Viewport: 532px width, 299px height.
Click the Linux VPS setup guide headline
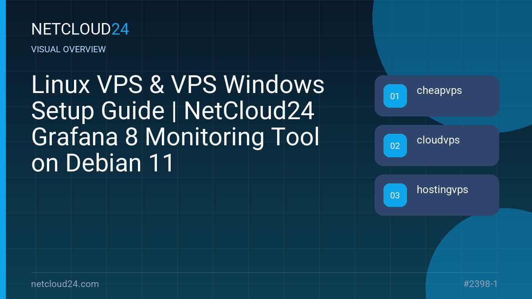click(x=178, y=124)
